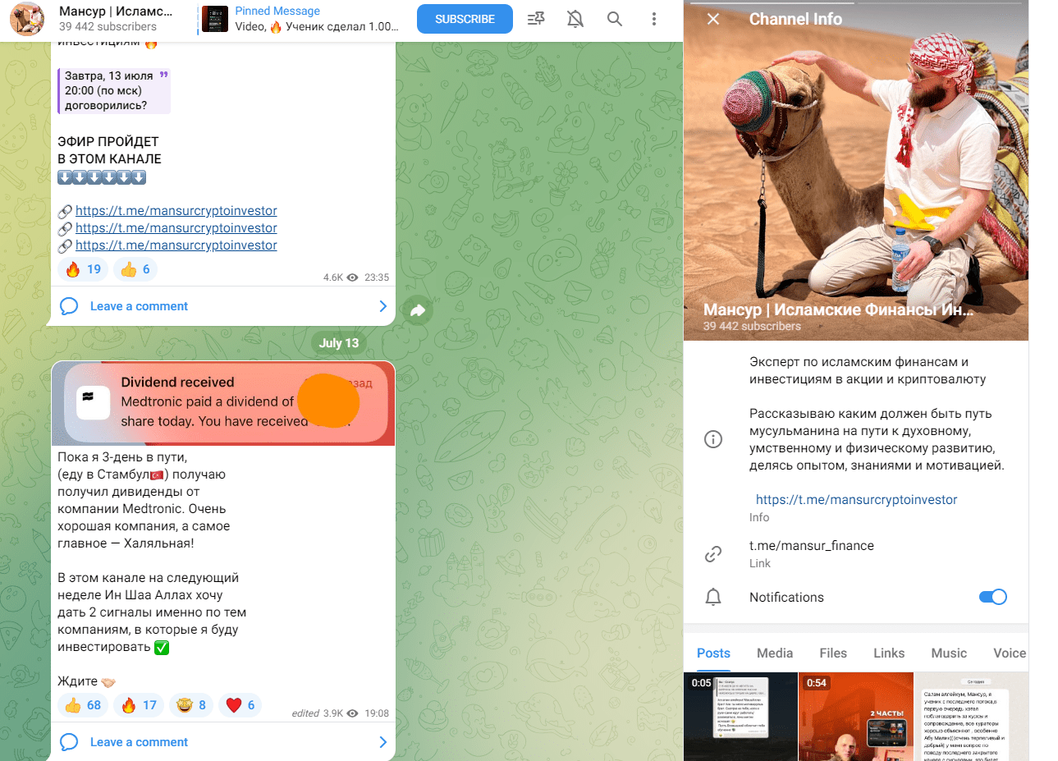Viewport: 1058px width, 761px height.
Task: Open channel avatar in chat header
Action: tap(27, 19)
